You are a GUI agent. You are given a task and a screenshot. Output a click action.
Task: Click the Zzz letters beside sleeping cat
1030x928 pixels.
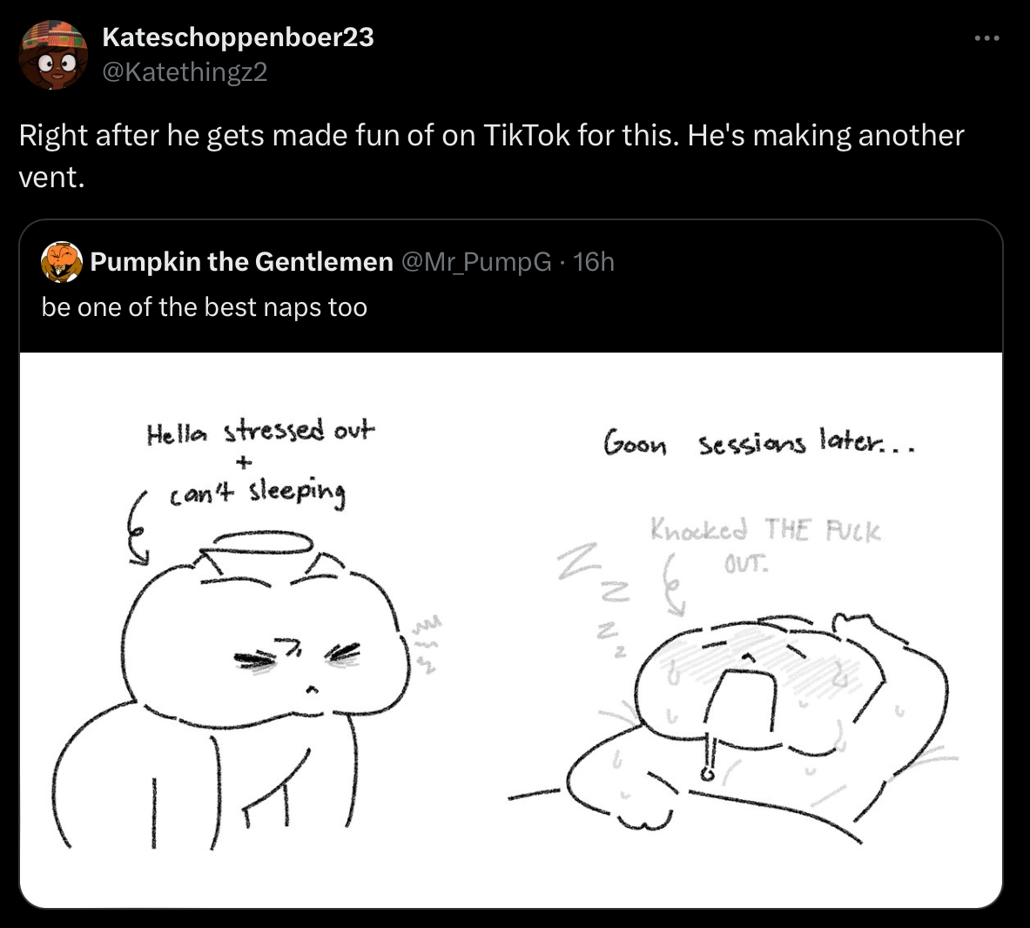pyautogui.click(x=601, y=592)
